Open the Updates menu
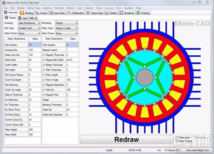The width and height of the screenshot is (214, 154). coord(129,8)
